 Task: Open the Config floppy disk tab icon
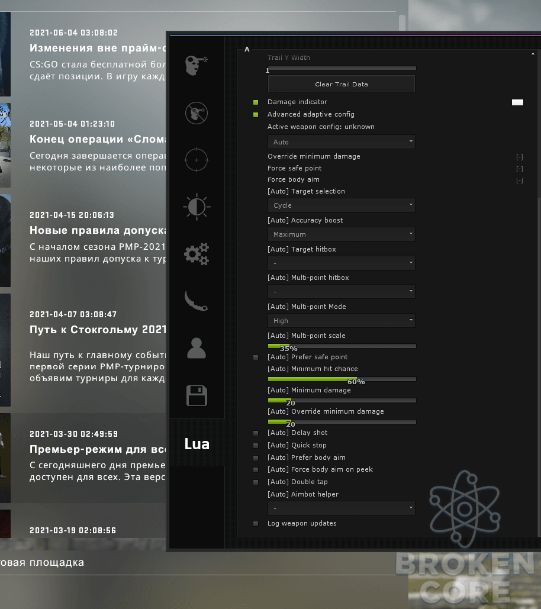(x=197, y=395)
